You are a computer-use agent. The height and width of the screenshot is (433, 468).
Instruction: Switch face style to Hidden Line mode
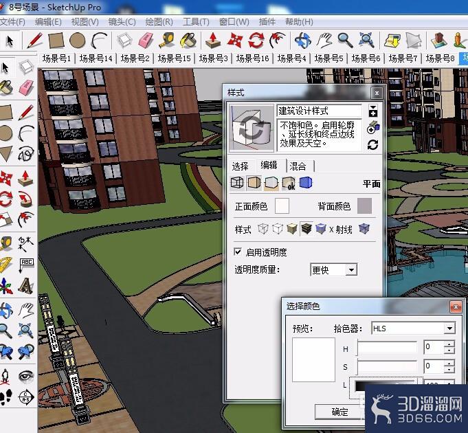click(x=278, y=229)
